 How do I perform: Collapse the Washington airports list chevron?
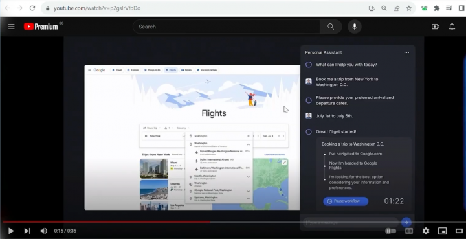coord(249,144)
